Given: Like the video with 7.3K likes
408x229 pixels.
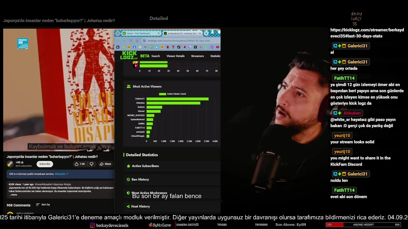Looking at the screenshot, I should pyautogui.click(x=80, y=164).
